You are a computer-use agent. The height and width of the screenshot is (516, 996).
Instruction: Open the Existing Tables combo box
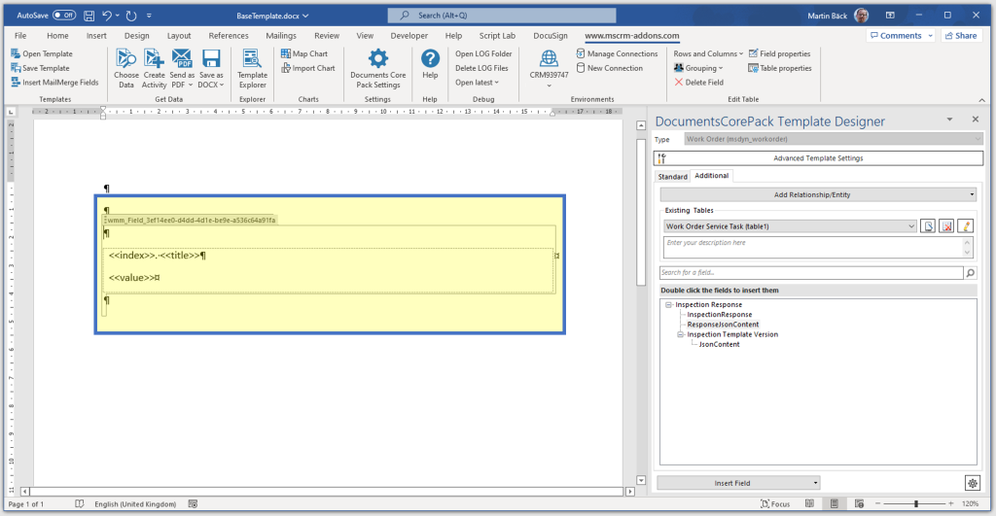(790, 226)
